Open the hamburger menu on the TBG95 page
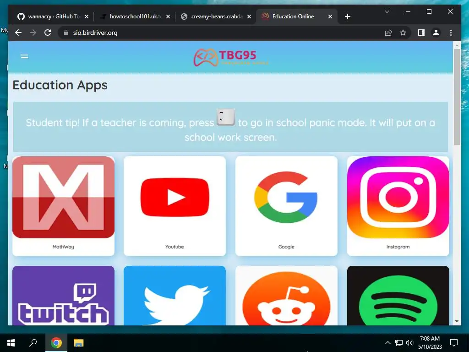The width and height of the screenshot is (469, 352). tap(24, 56)
